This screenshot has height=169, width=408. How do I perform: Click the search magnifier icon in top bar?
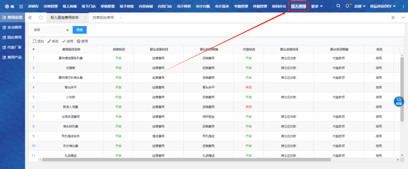tap(338, 6)
